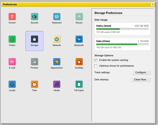Open the E-mail preferences icon
This screenshot has width=158, height=125.
point(12,62)
